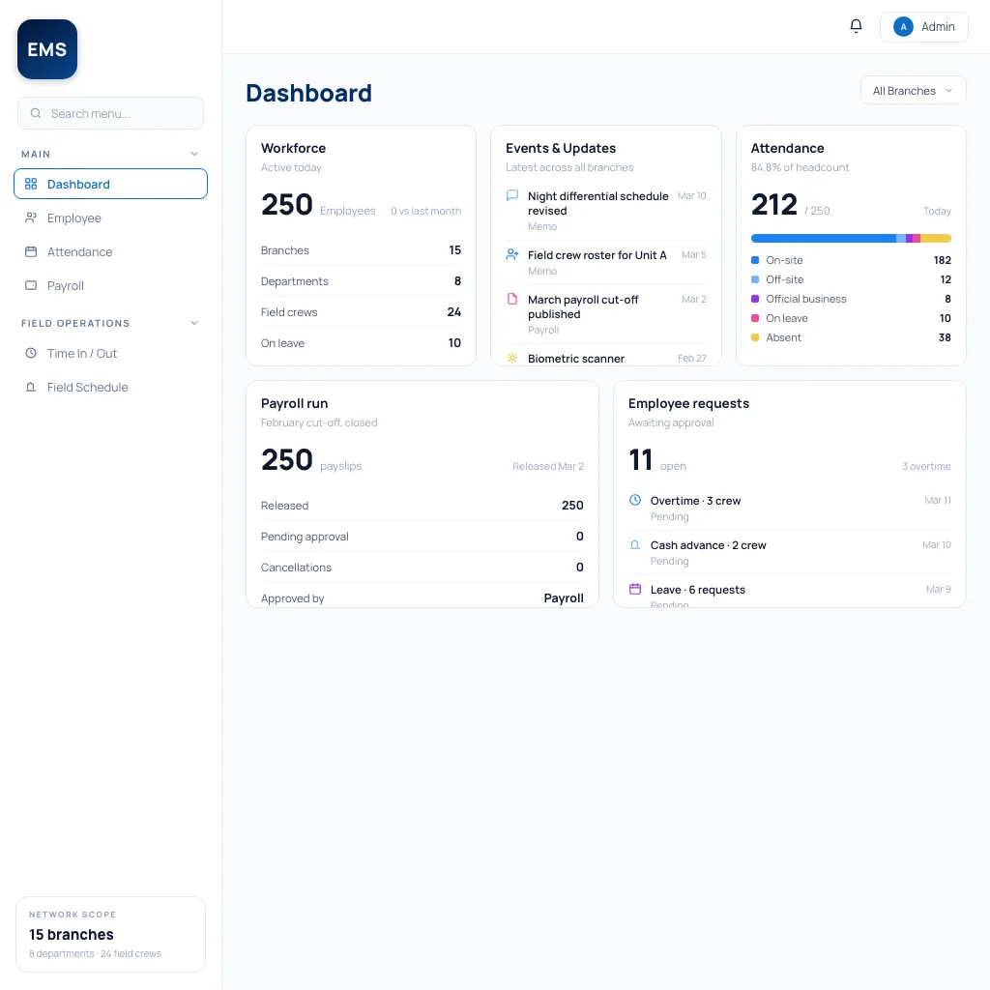Click the 0 vs last month label
Image resolution: width=990 pixels, height=990 pixels.
tap(425, 211)
